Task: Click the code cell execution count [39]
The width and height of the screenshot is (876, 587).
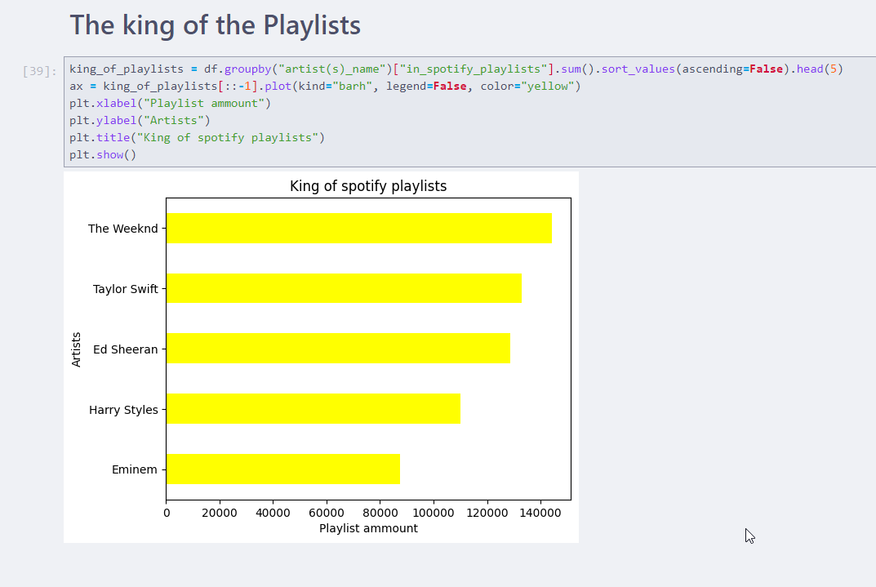Action: coord(38,69)
